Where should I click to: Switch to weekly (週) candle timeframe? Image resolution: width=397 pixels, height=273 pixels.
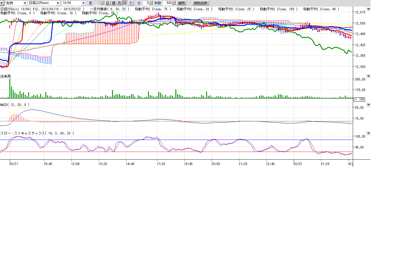click(x=113, y=3)
